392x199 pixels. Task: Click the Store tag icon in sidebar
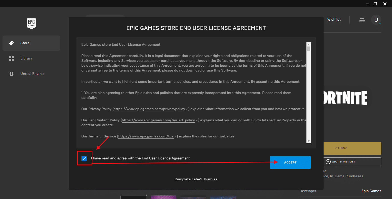[x=11, y=43]
